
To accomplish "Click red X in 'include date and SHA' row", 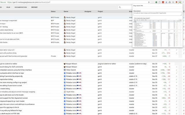I will click(184, 39).
